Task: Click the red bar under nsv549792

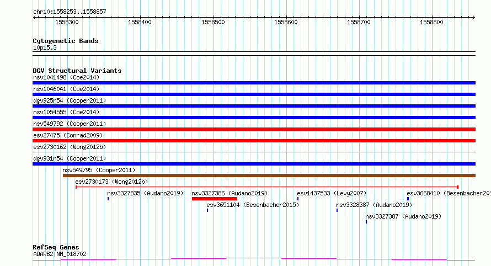Action: click(254, 129)
